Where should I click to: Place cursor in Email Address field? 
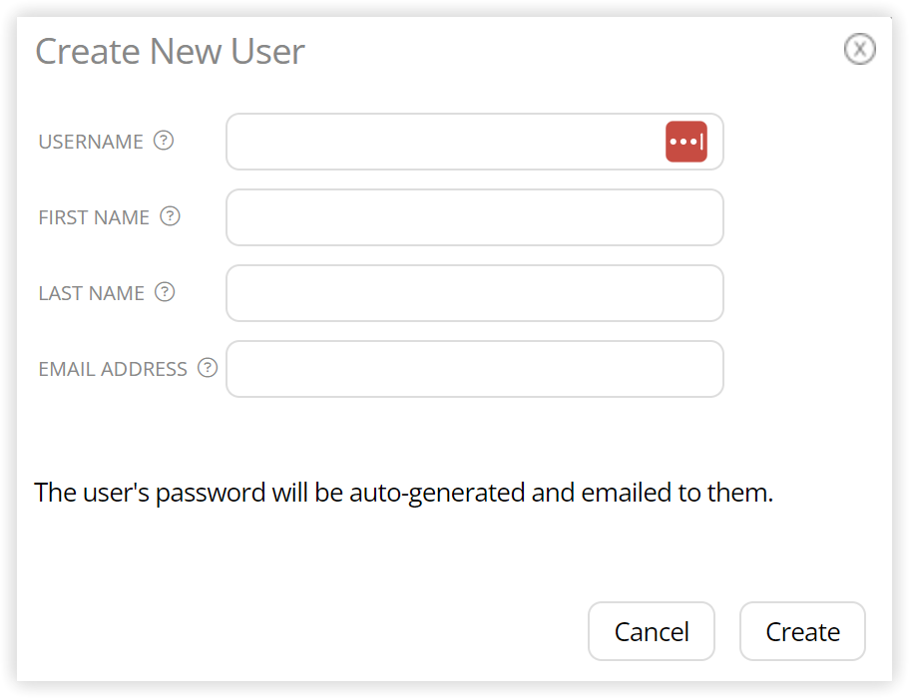474,369
